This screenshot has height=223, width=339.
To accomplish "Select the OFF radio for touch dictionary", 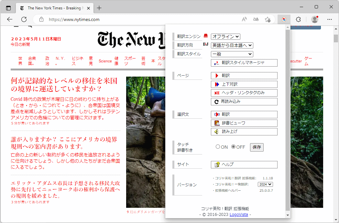I will click(x=233, y=147).
